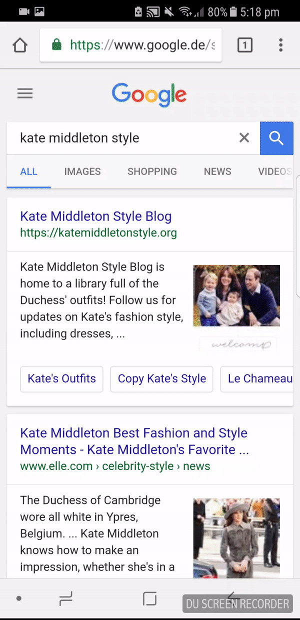Tap the blue search magnifier button
Image resolution: width=300 pixels, height=620 pixels.
coord(276,137)
